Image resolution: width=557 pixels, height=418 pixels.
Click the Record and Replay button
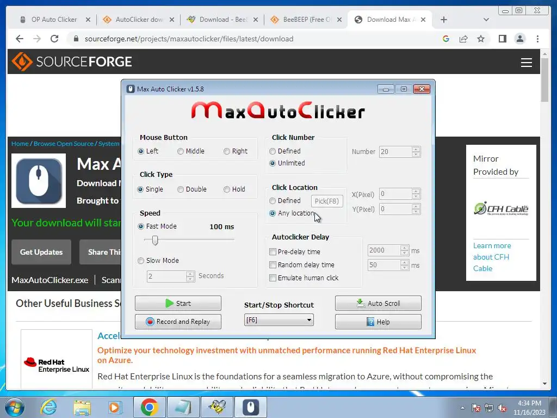point(178,322)
